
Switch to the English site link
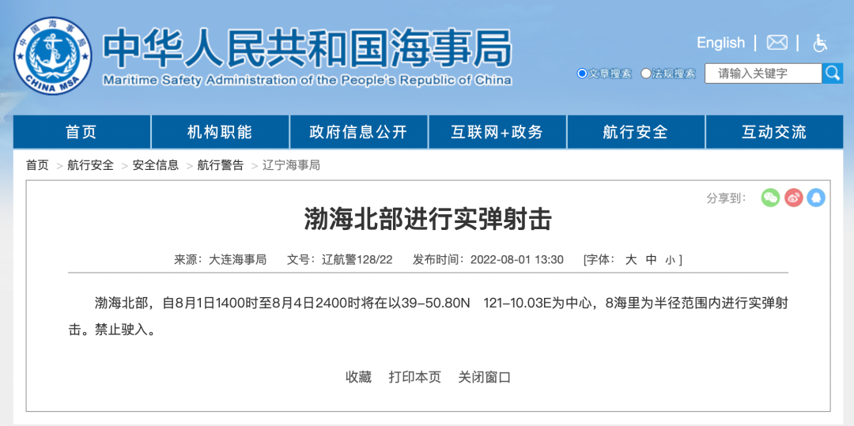click(720, 43)
